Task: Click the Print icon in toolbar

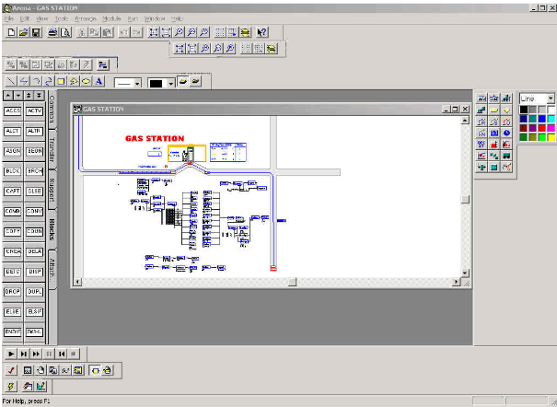Action: pos(52,32)
